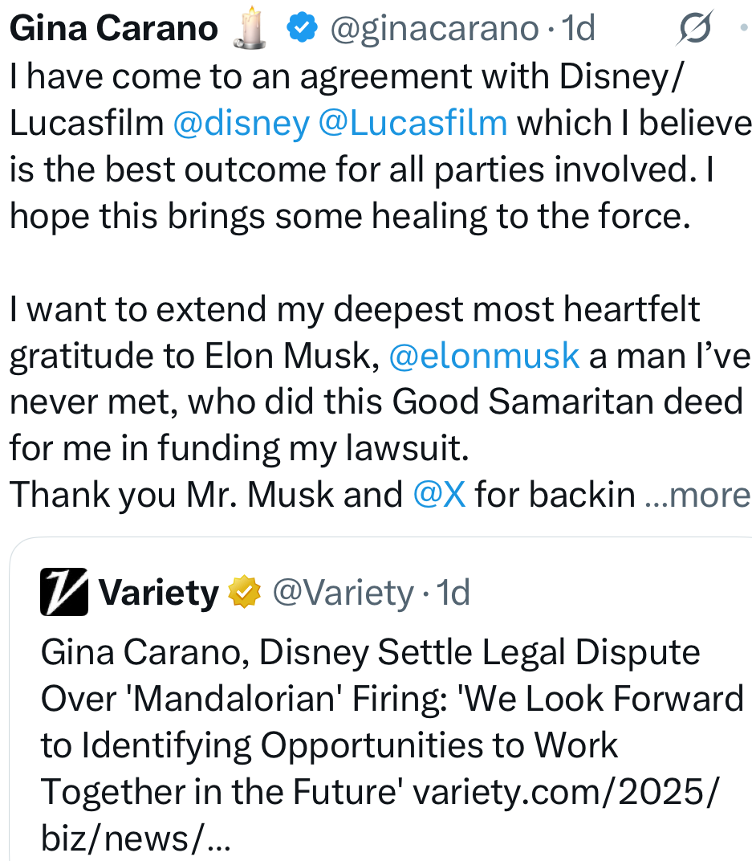752x861 pixels.
Task: Open the @Lucasfilm mention
Action: tap(413, 123)
